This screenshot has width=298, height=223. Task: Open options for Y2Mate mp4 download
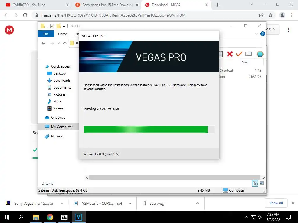pos(130,203)
